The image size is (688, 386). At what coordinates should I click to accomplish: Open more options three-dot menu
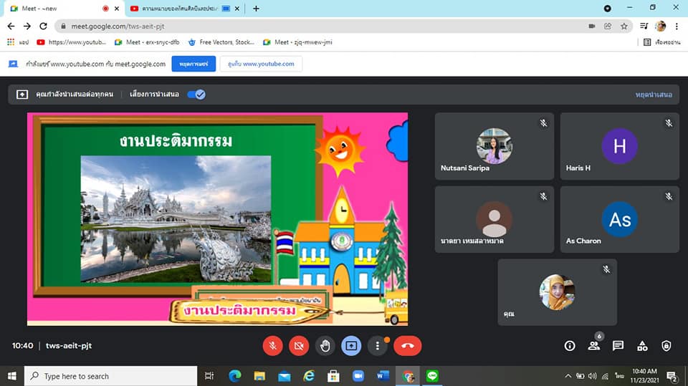tap(378, 346)
